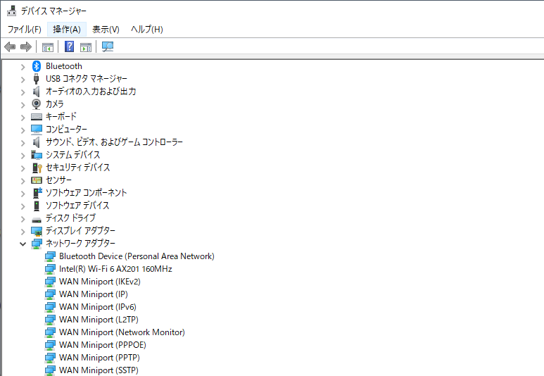544x376 pixels.
Task: Click the USB コネクタ マネージャー plug icon
Action: point(36,79)
